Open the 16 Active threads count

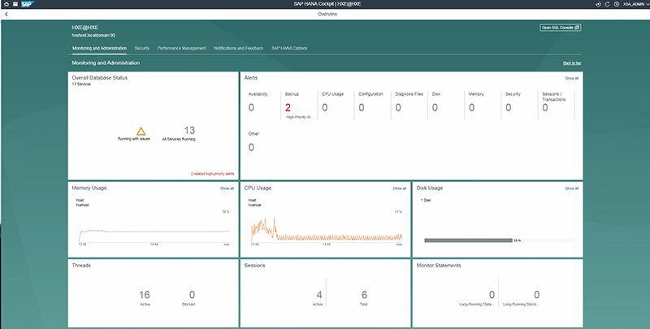point(145,295)
